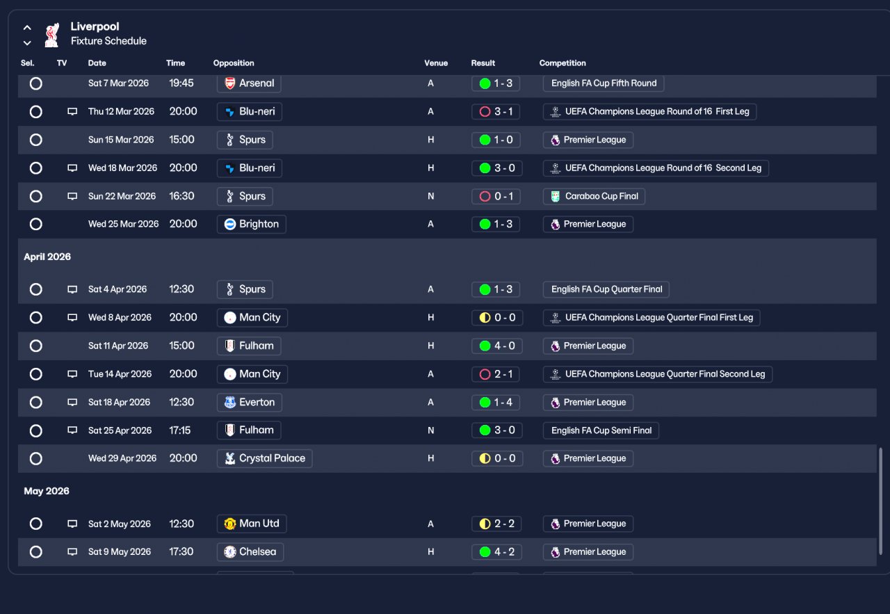
Task: Open Champions League Quarter Final First Leg
Action: [652, 318]
